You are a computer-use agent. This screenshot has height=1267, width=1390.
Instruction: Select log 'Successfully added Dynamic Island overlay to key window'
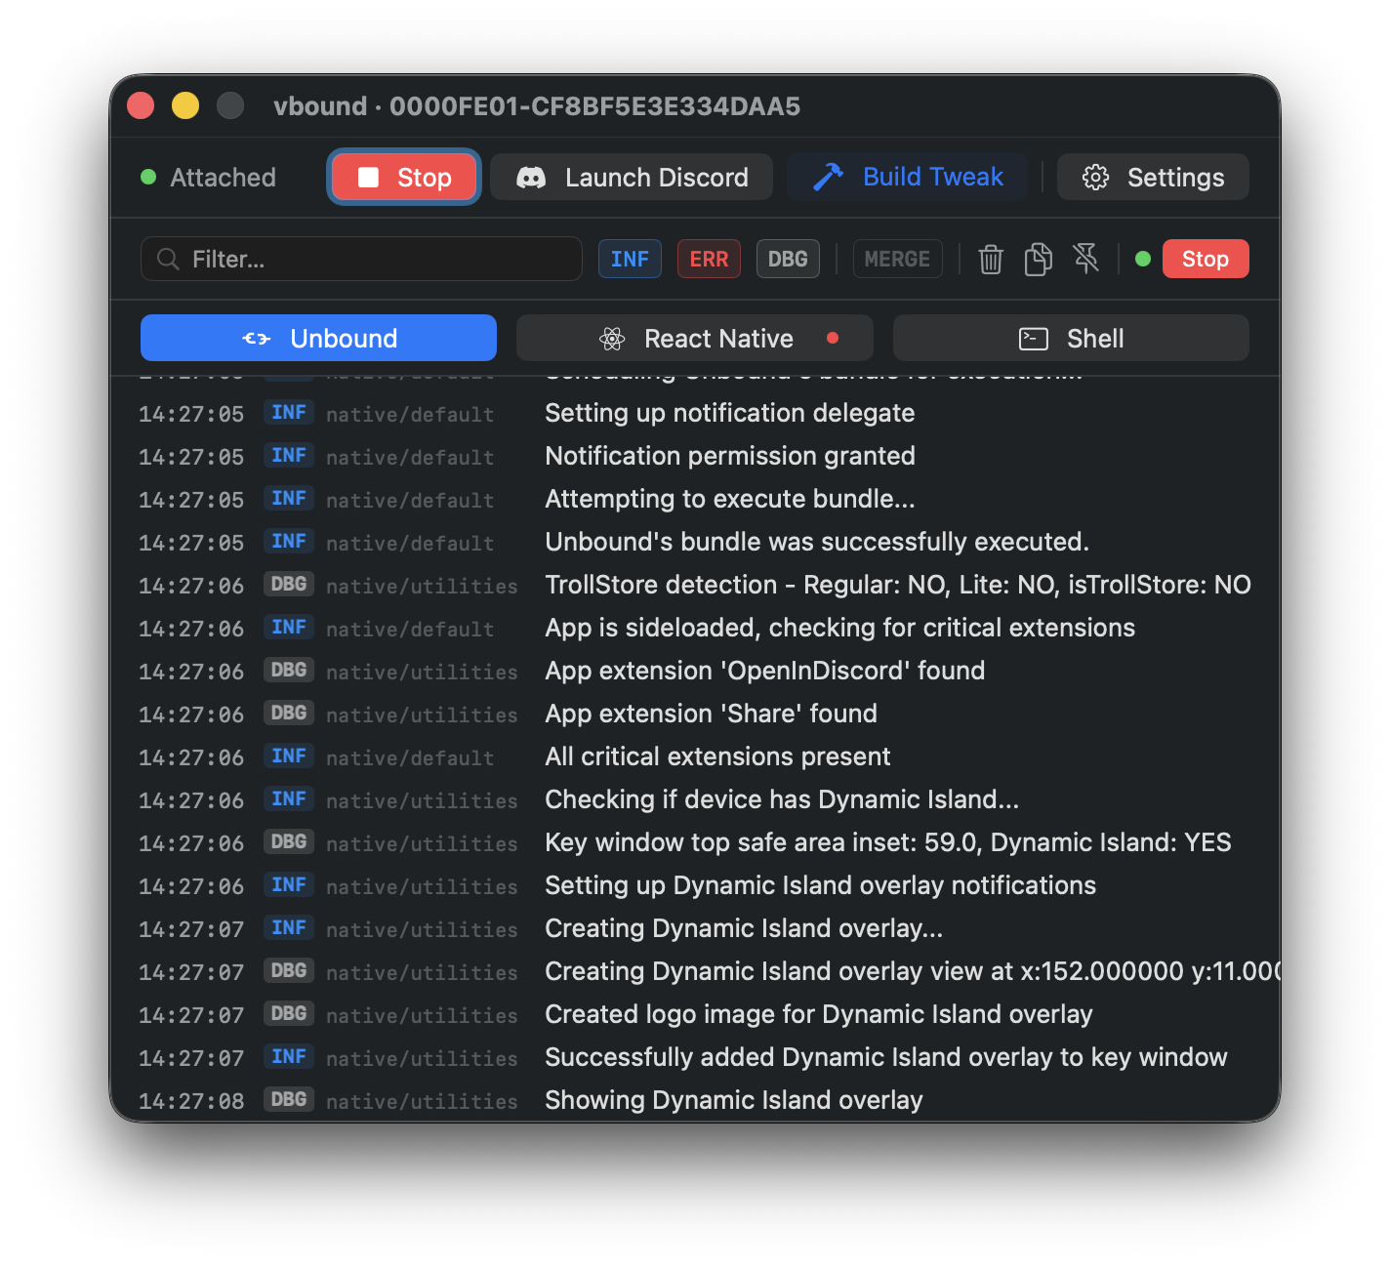(x=695, y=1057)
